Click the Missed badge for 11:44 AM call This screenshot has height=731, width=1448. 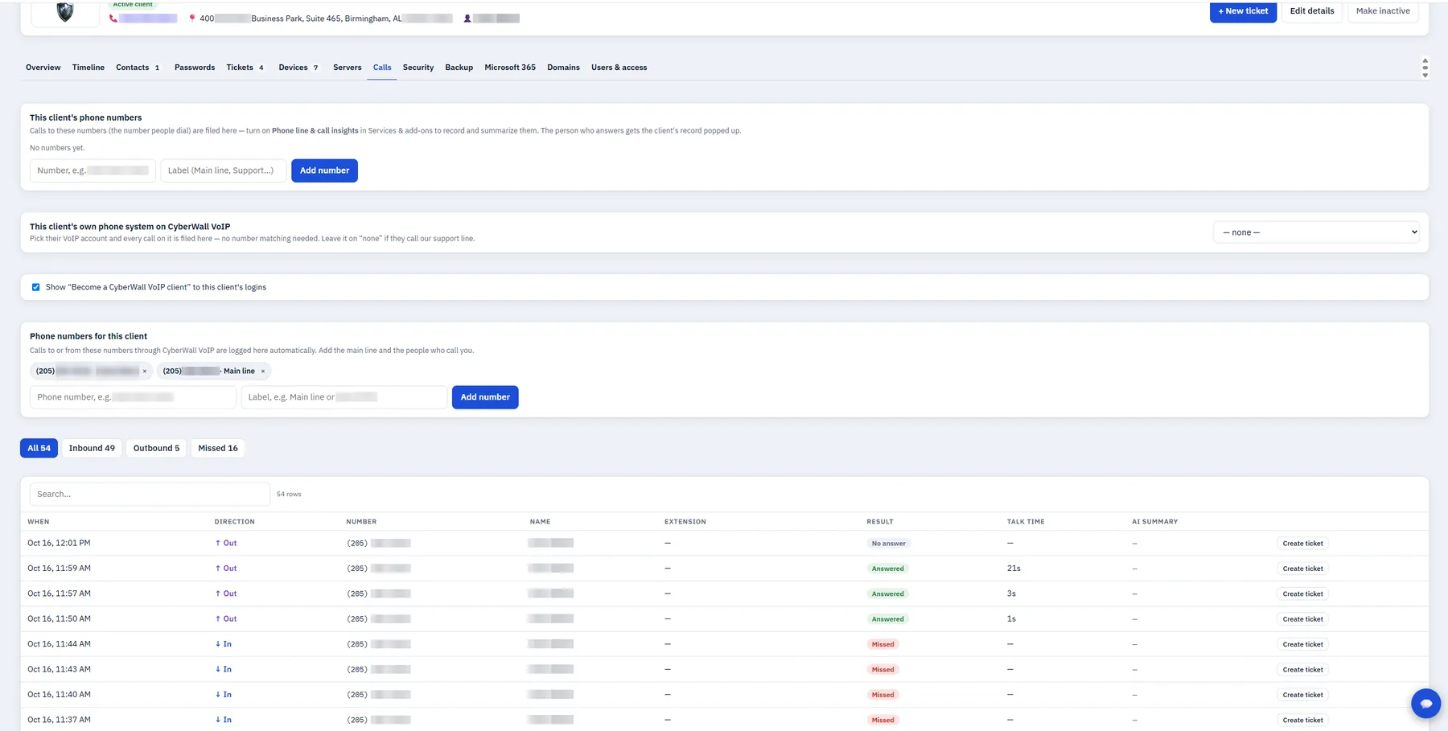tap(882, 644)
